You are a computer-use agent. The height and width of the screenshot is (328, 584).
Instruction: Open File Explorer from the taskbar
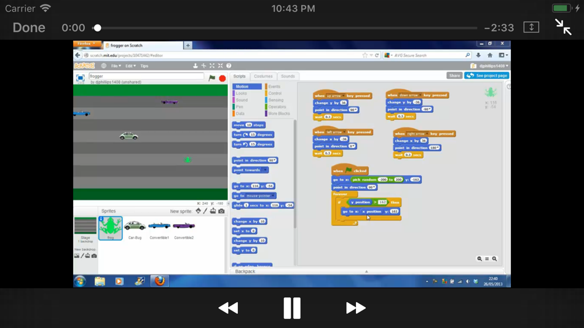click(x=100, y=281)
